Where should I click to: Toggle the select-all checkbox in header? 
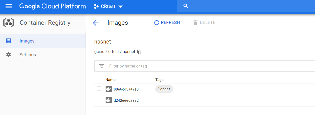[x=99, y=79]
